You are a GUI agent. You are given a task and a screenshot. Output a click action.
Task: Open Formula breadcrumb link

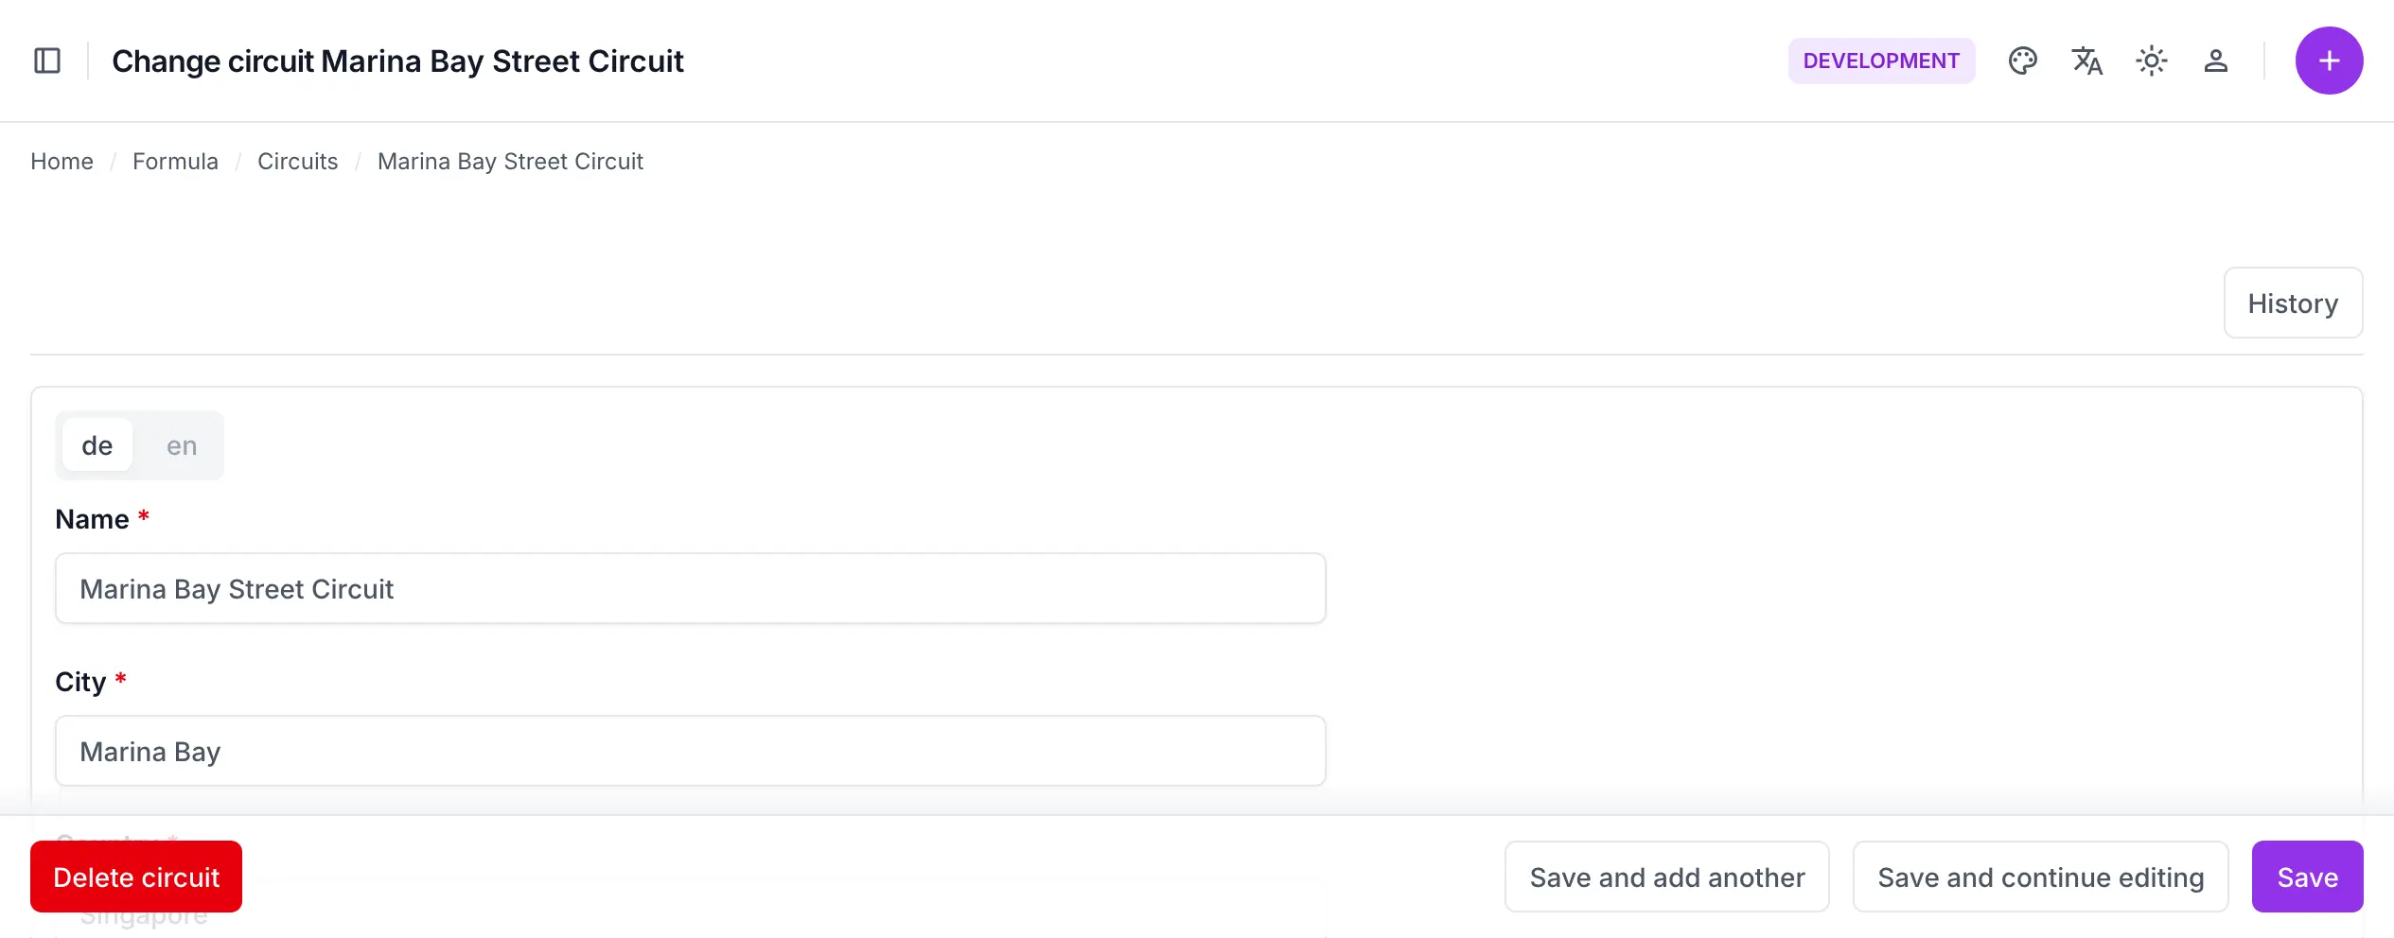point(175,162)
